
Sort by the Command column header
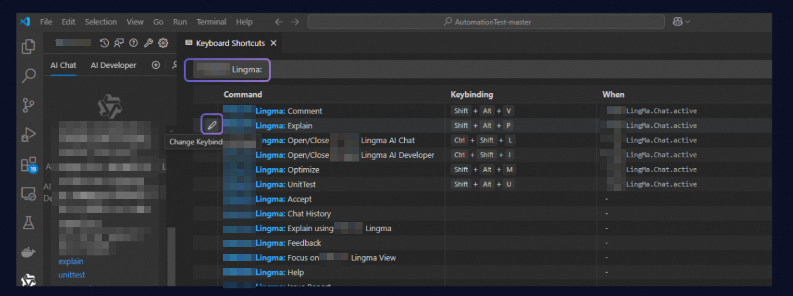point(243,94)
